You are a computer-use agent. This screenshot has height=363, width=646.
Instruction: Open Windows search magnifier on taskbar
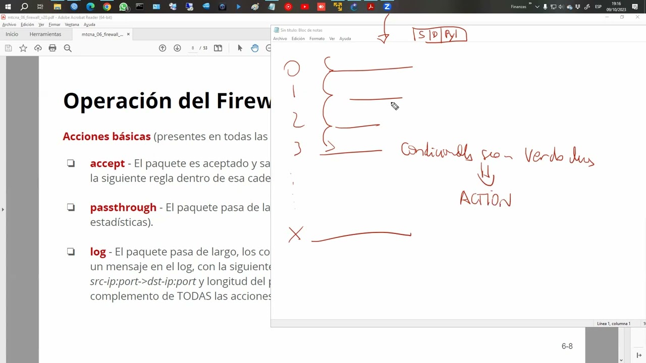coord(24,7)
